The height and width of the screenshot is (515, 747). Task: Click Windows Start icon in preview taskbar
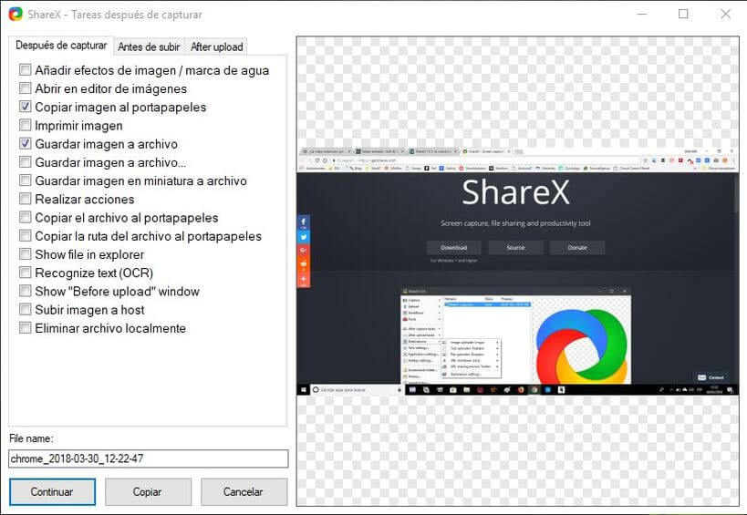[304, 390]
